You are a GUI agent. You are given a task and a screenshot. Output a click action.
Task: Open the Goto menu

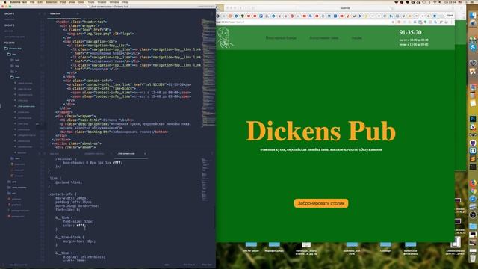click(81, 2)
